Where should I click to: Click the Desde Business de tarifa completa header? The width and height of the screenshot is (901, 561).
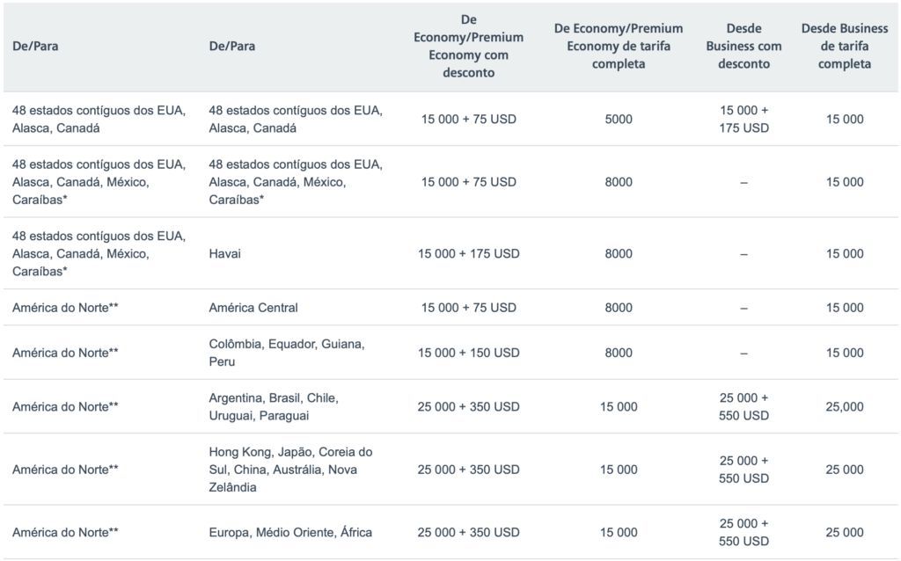[844, 46]
